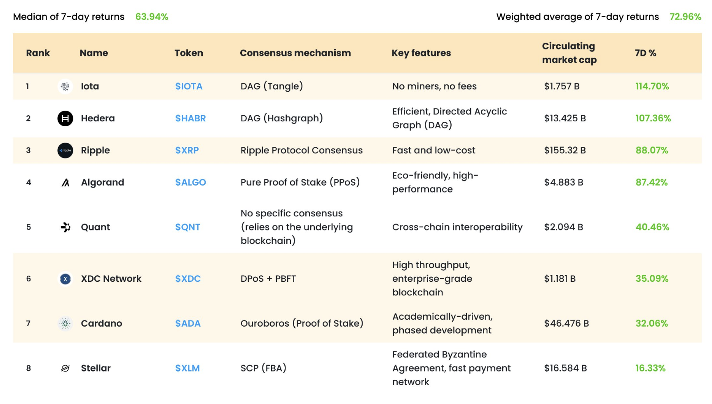Open the $XDC token link
Image resolution: width=712 pixels, height=404 pixels.
pyautogui.click(x=188, y=279)
